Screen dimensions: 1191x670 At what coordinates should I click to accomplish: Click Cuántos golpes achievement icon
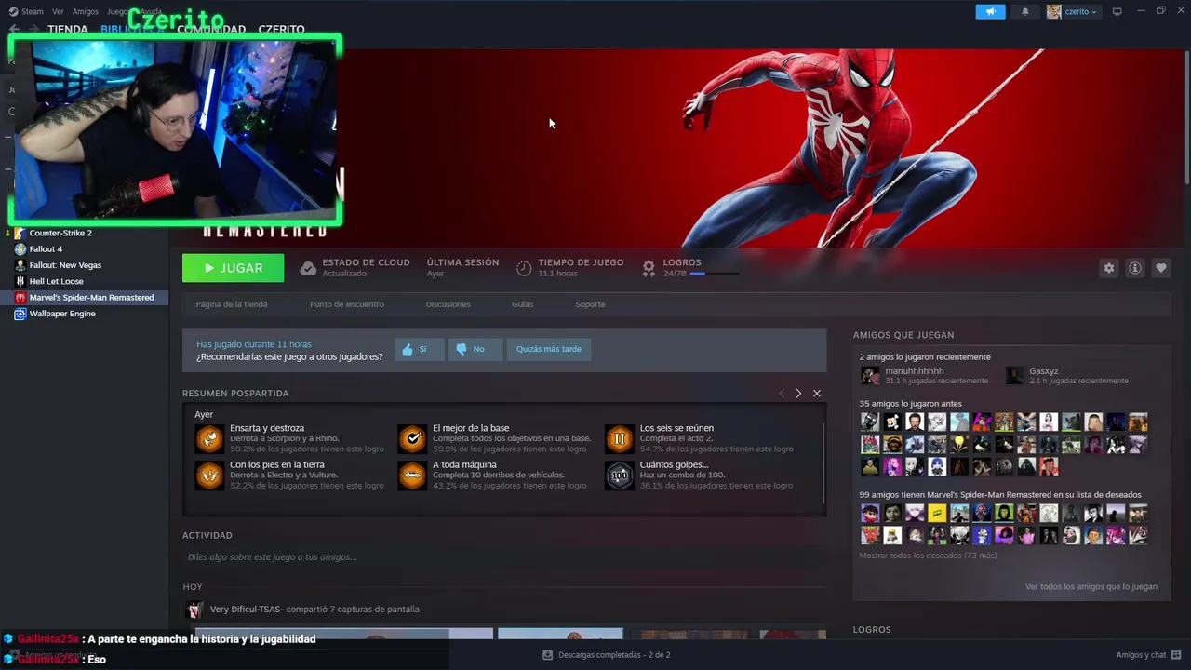(x=620, y=475)
